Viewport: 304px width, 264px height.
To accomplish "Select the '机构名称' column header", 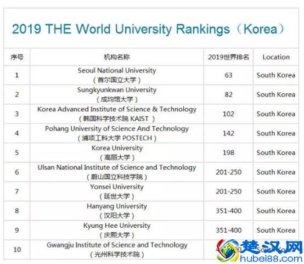I will click(117, 57).
